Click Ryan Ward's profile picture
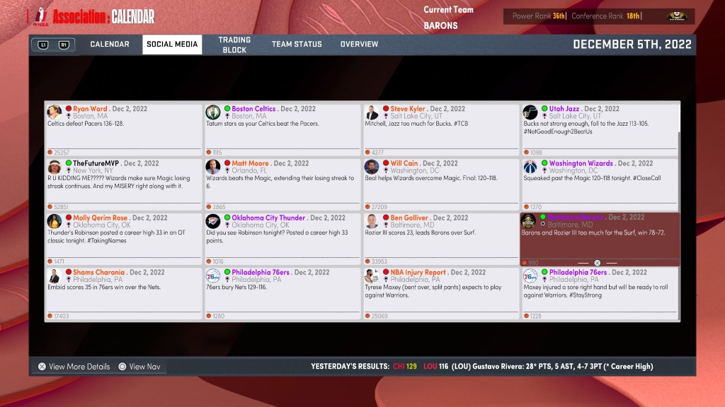 (54, 112)
